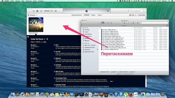The width and height of the screenshot is (175, 98).
Task: Open the Finder arrange-by dropdown
Action: pyautogui.click(x=112, y=23)
